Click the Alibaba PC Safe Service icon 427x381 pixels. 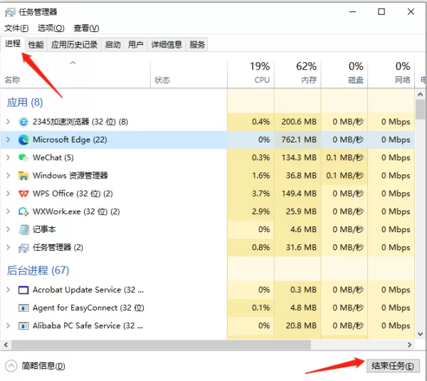[23, 326]
